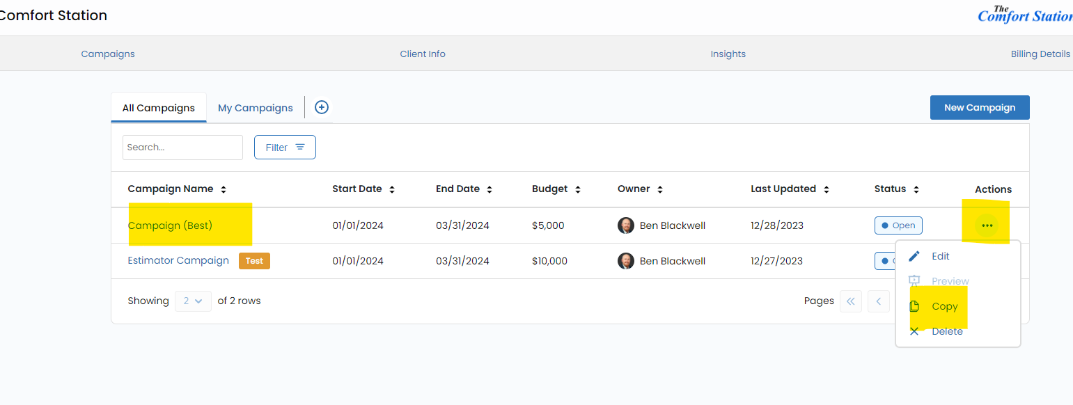Click the New Campaign button
The height and width of the screenshot is (405, 1073).
(979, 108)
